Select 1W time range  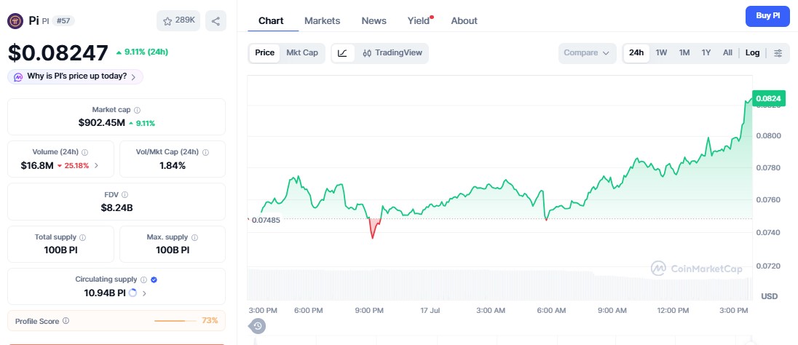click(x=661, y=53)
